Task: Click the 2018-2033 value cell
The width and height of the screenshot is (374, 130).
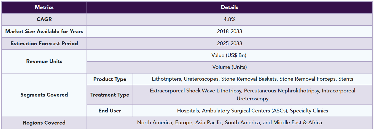Action: (x=230, y=32)
